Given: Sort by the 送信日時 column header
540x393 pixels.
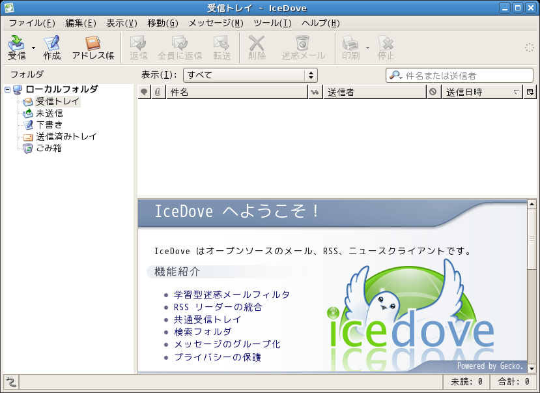Looking at the screenshot, I should (x=482, y=92).
